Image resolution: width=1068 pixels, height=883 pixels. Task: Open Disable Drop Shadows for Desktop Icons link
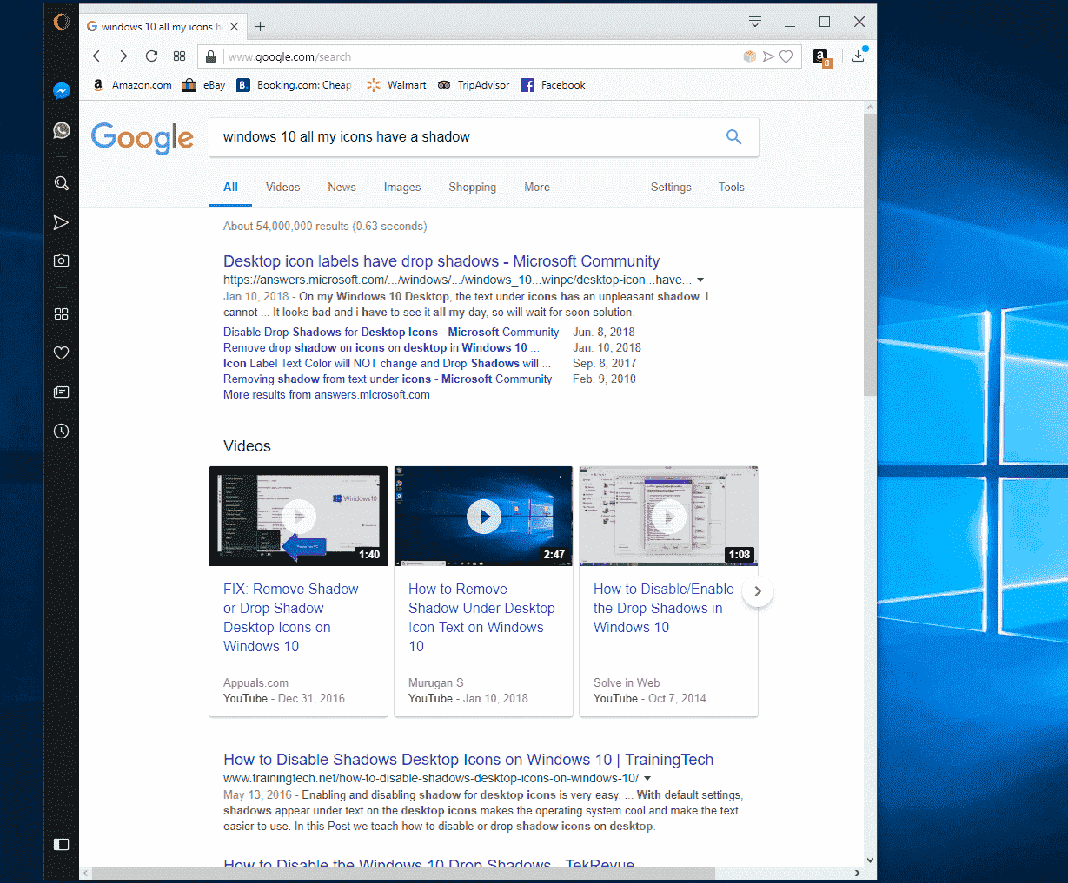(391, 332)
